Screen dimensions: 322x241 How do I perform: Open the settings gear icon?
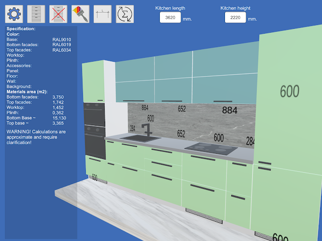tap(14, 14)
